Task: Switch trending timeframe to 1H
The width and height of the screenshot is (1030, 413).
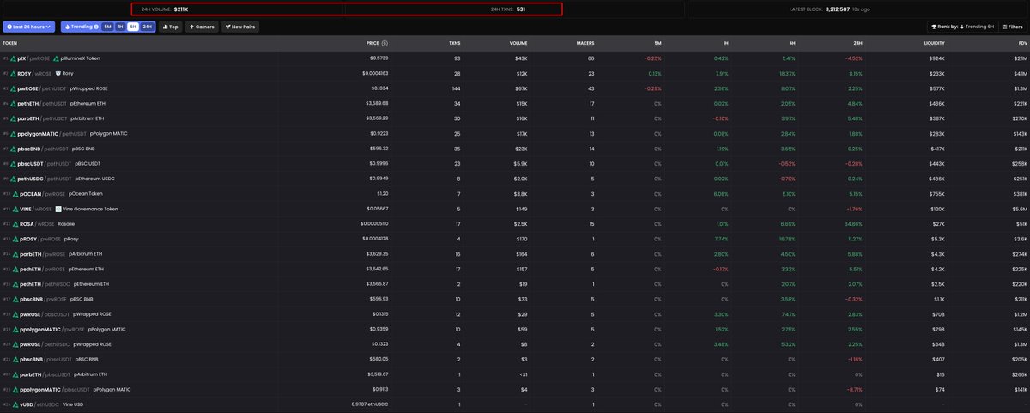Action: pyautogui.click(x=120, y=27)
